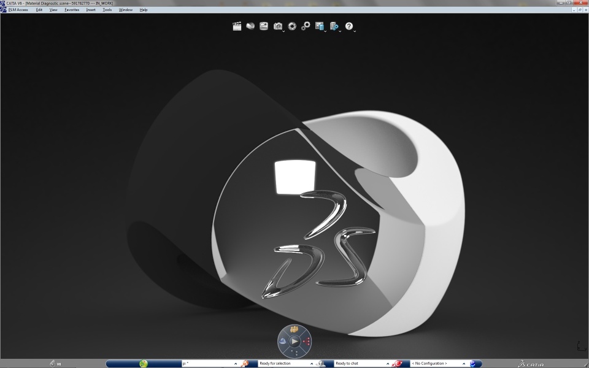Click the image database icon in toolbar
The image size is (589, 368).
point(319,26)
